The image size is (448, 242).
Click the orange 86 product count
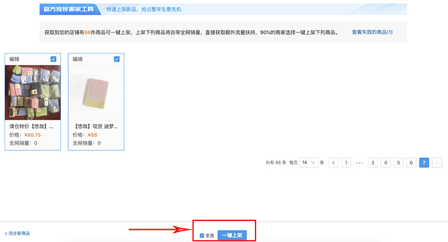(87, 32)
